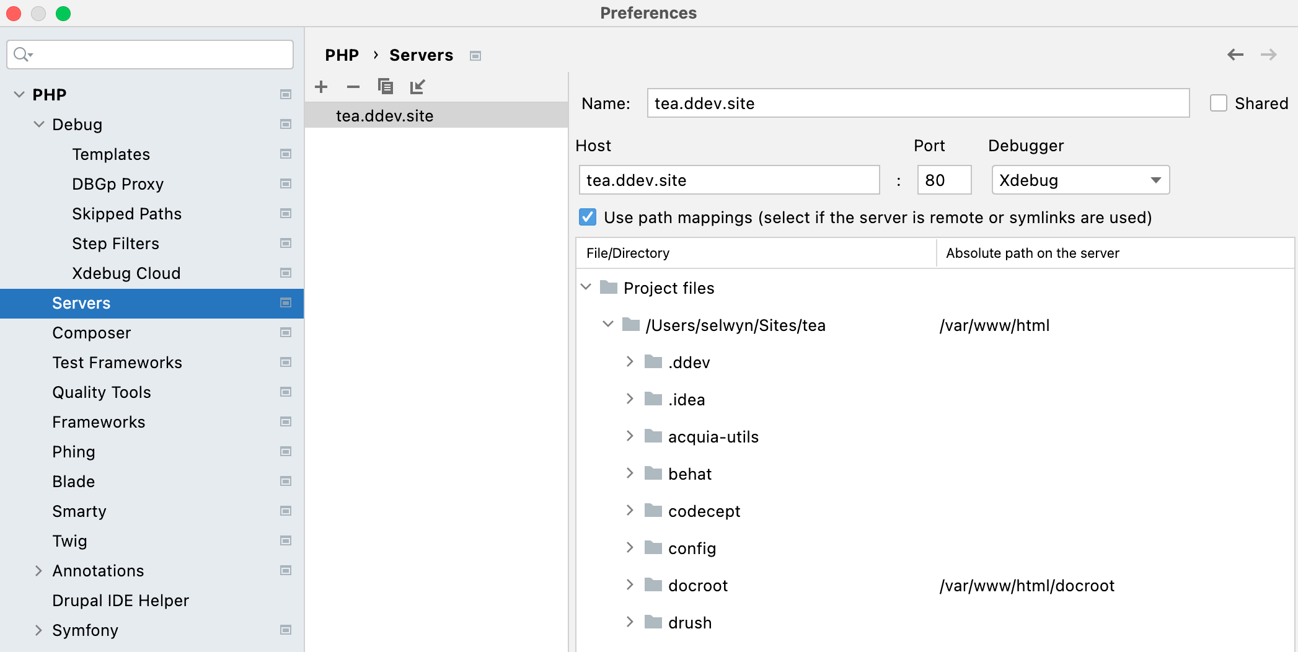Click the server Name input field
Viewport: 1298px width, 652px height.
pos(918,103)
